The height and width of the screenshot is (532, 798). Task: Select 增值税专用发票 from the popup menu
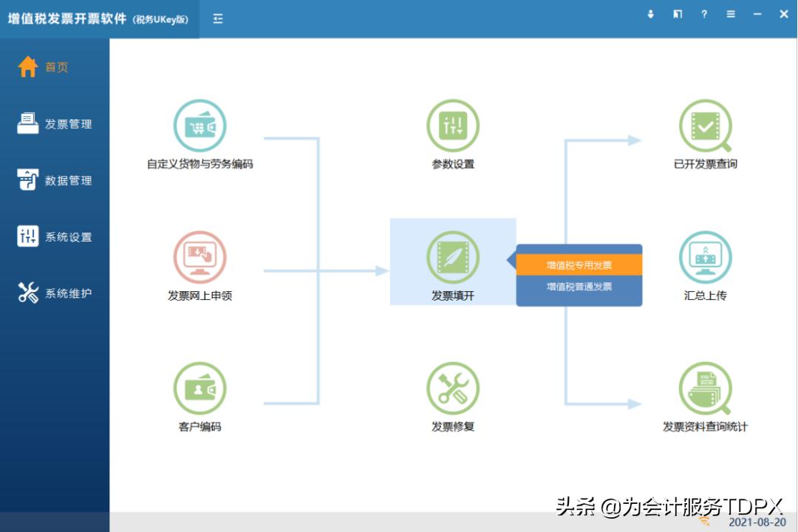pos(579,265)
